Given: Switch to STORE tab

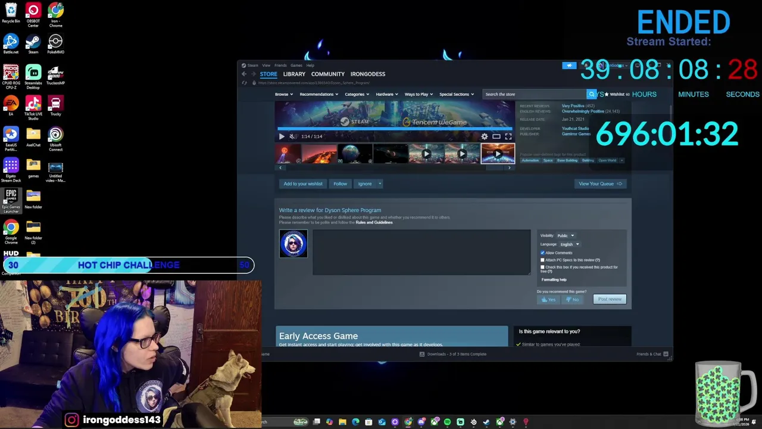Looking at the screenshot, I should (268, 74).
